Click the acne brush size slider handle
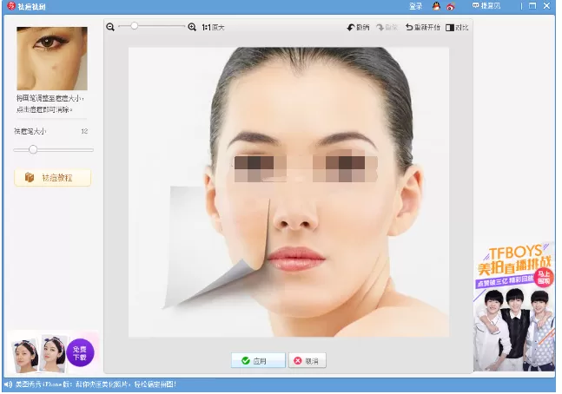 click(x=33, y=149)
